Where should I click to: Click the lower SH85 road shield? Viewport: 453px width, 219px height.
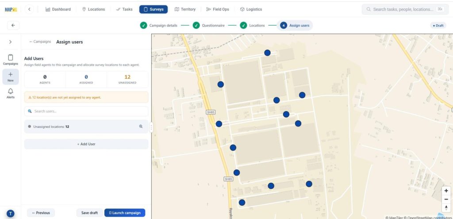click(228, 179)
